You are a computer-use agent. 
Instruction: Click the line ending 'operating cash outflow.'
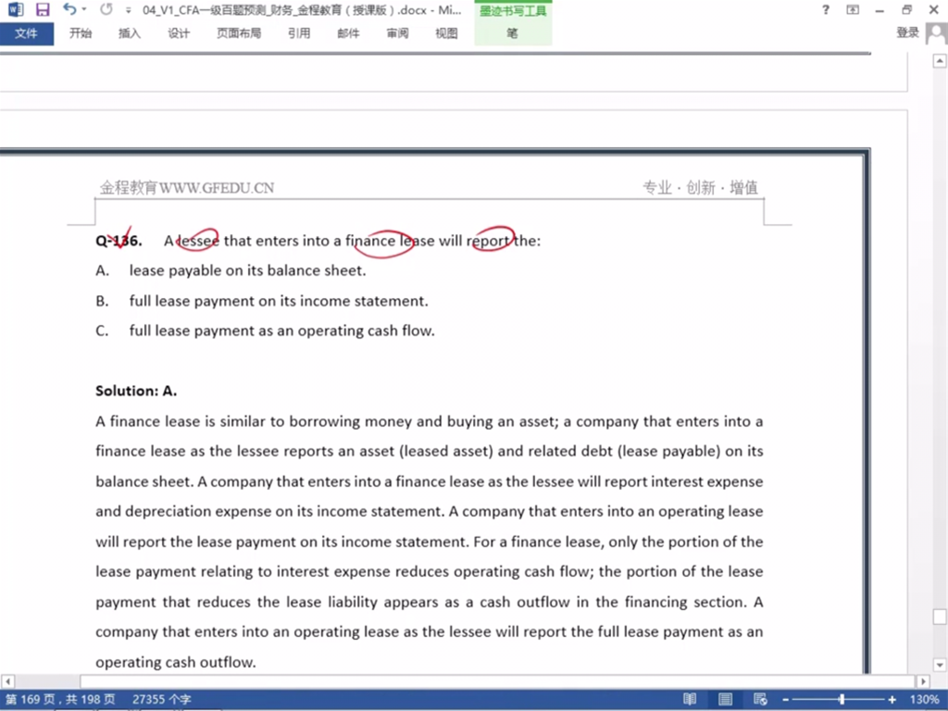click(176, 662)
